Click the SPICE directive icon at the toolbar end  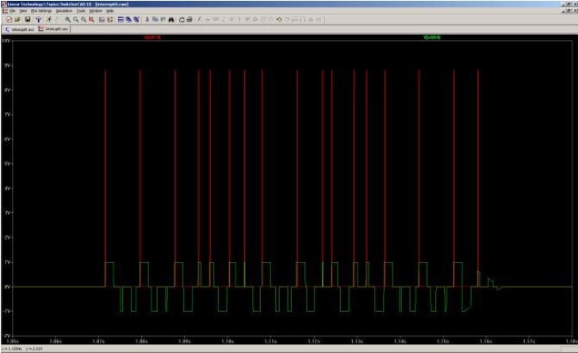point(320,20)
